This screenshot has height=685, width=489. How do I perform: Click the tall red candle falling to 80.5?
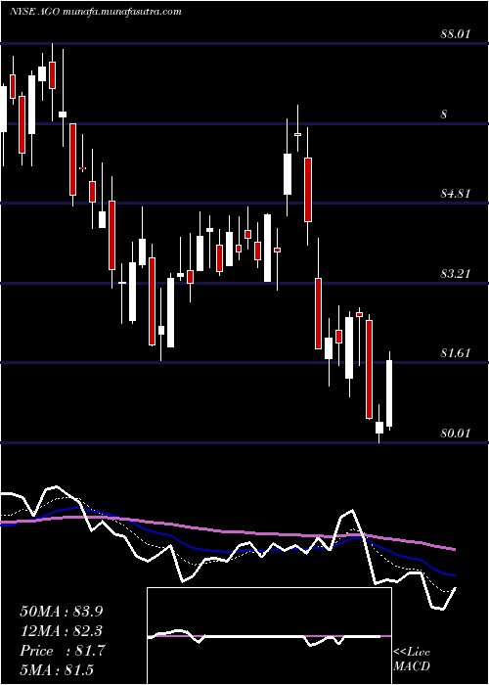(x=370, y=370)
